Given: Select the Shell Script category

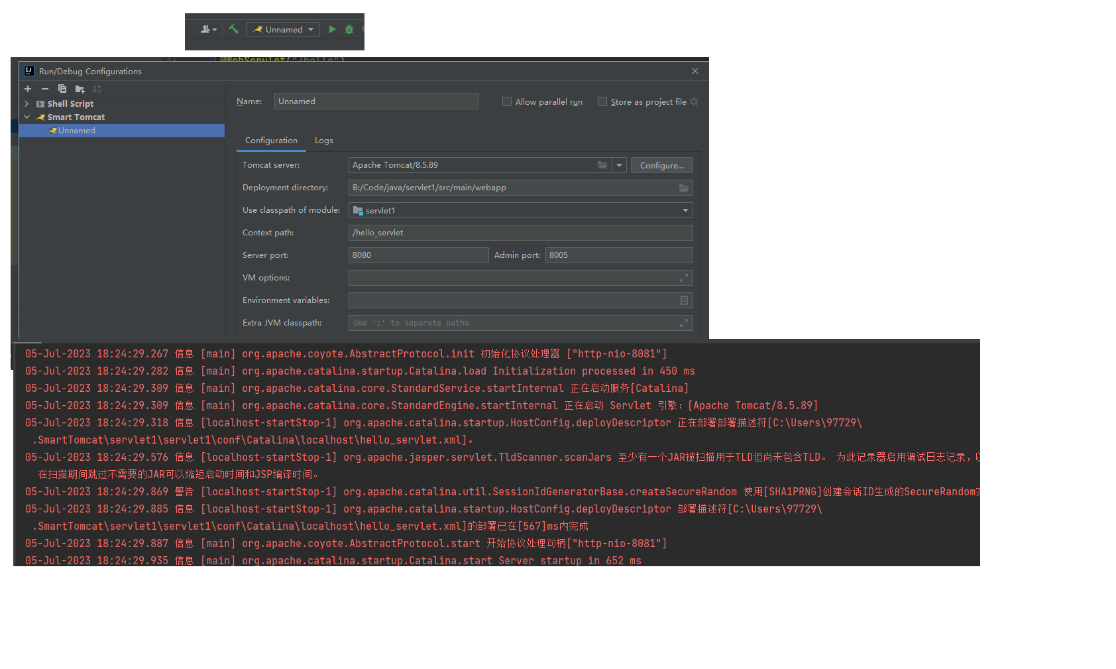Looking at the screenshot, I should point(70,103).
